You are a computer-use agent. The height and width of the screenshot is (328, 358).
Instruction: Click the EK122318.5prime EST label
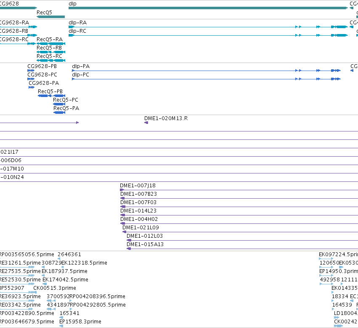(x=84, y=263)
